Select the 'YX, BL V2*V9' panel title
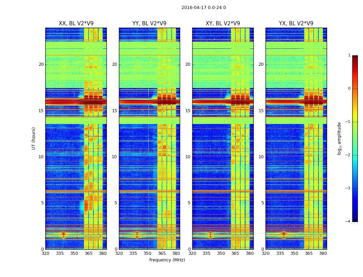The image size is (363, 277). (296, 24)
